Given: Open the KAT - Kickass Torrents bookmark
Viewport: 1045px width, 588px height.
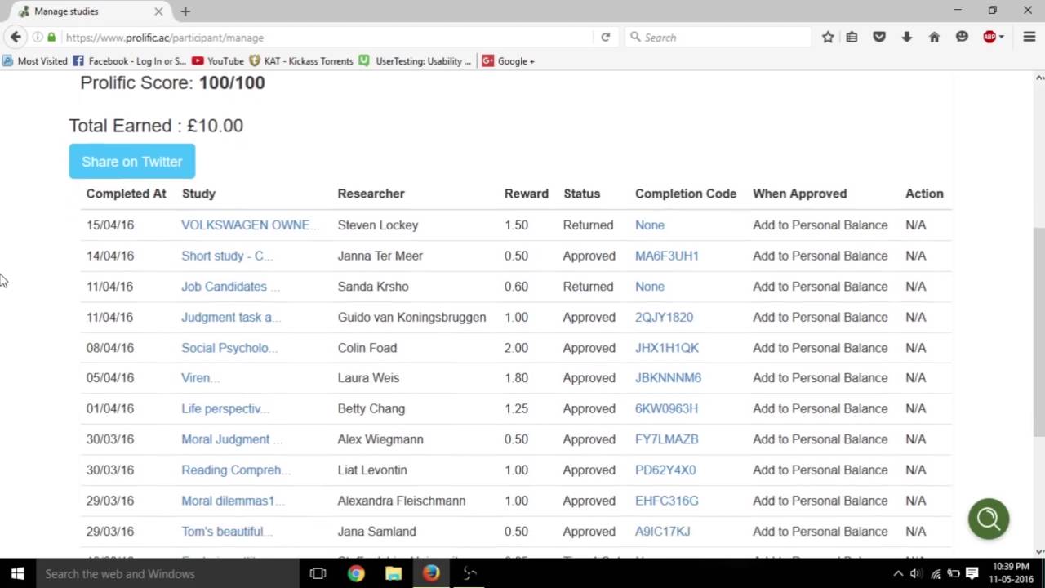Looking at the screenshot, I should click(x=301, y=60).
